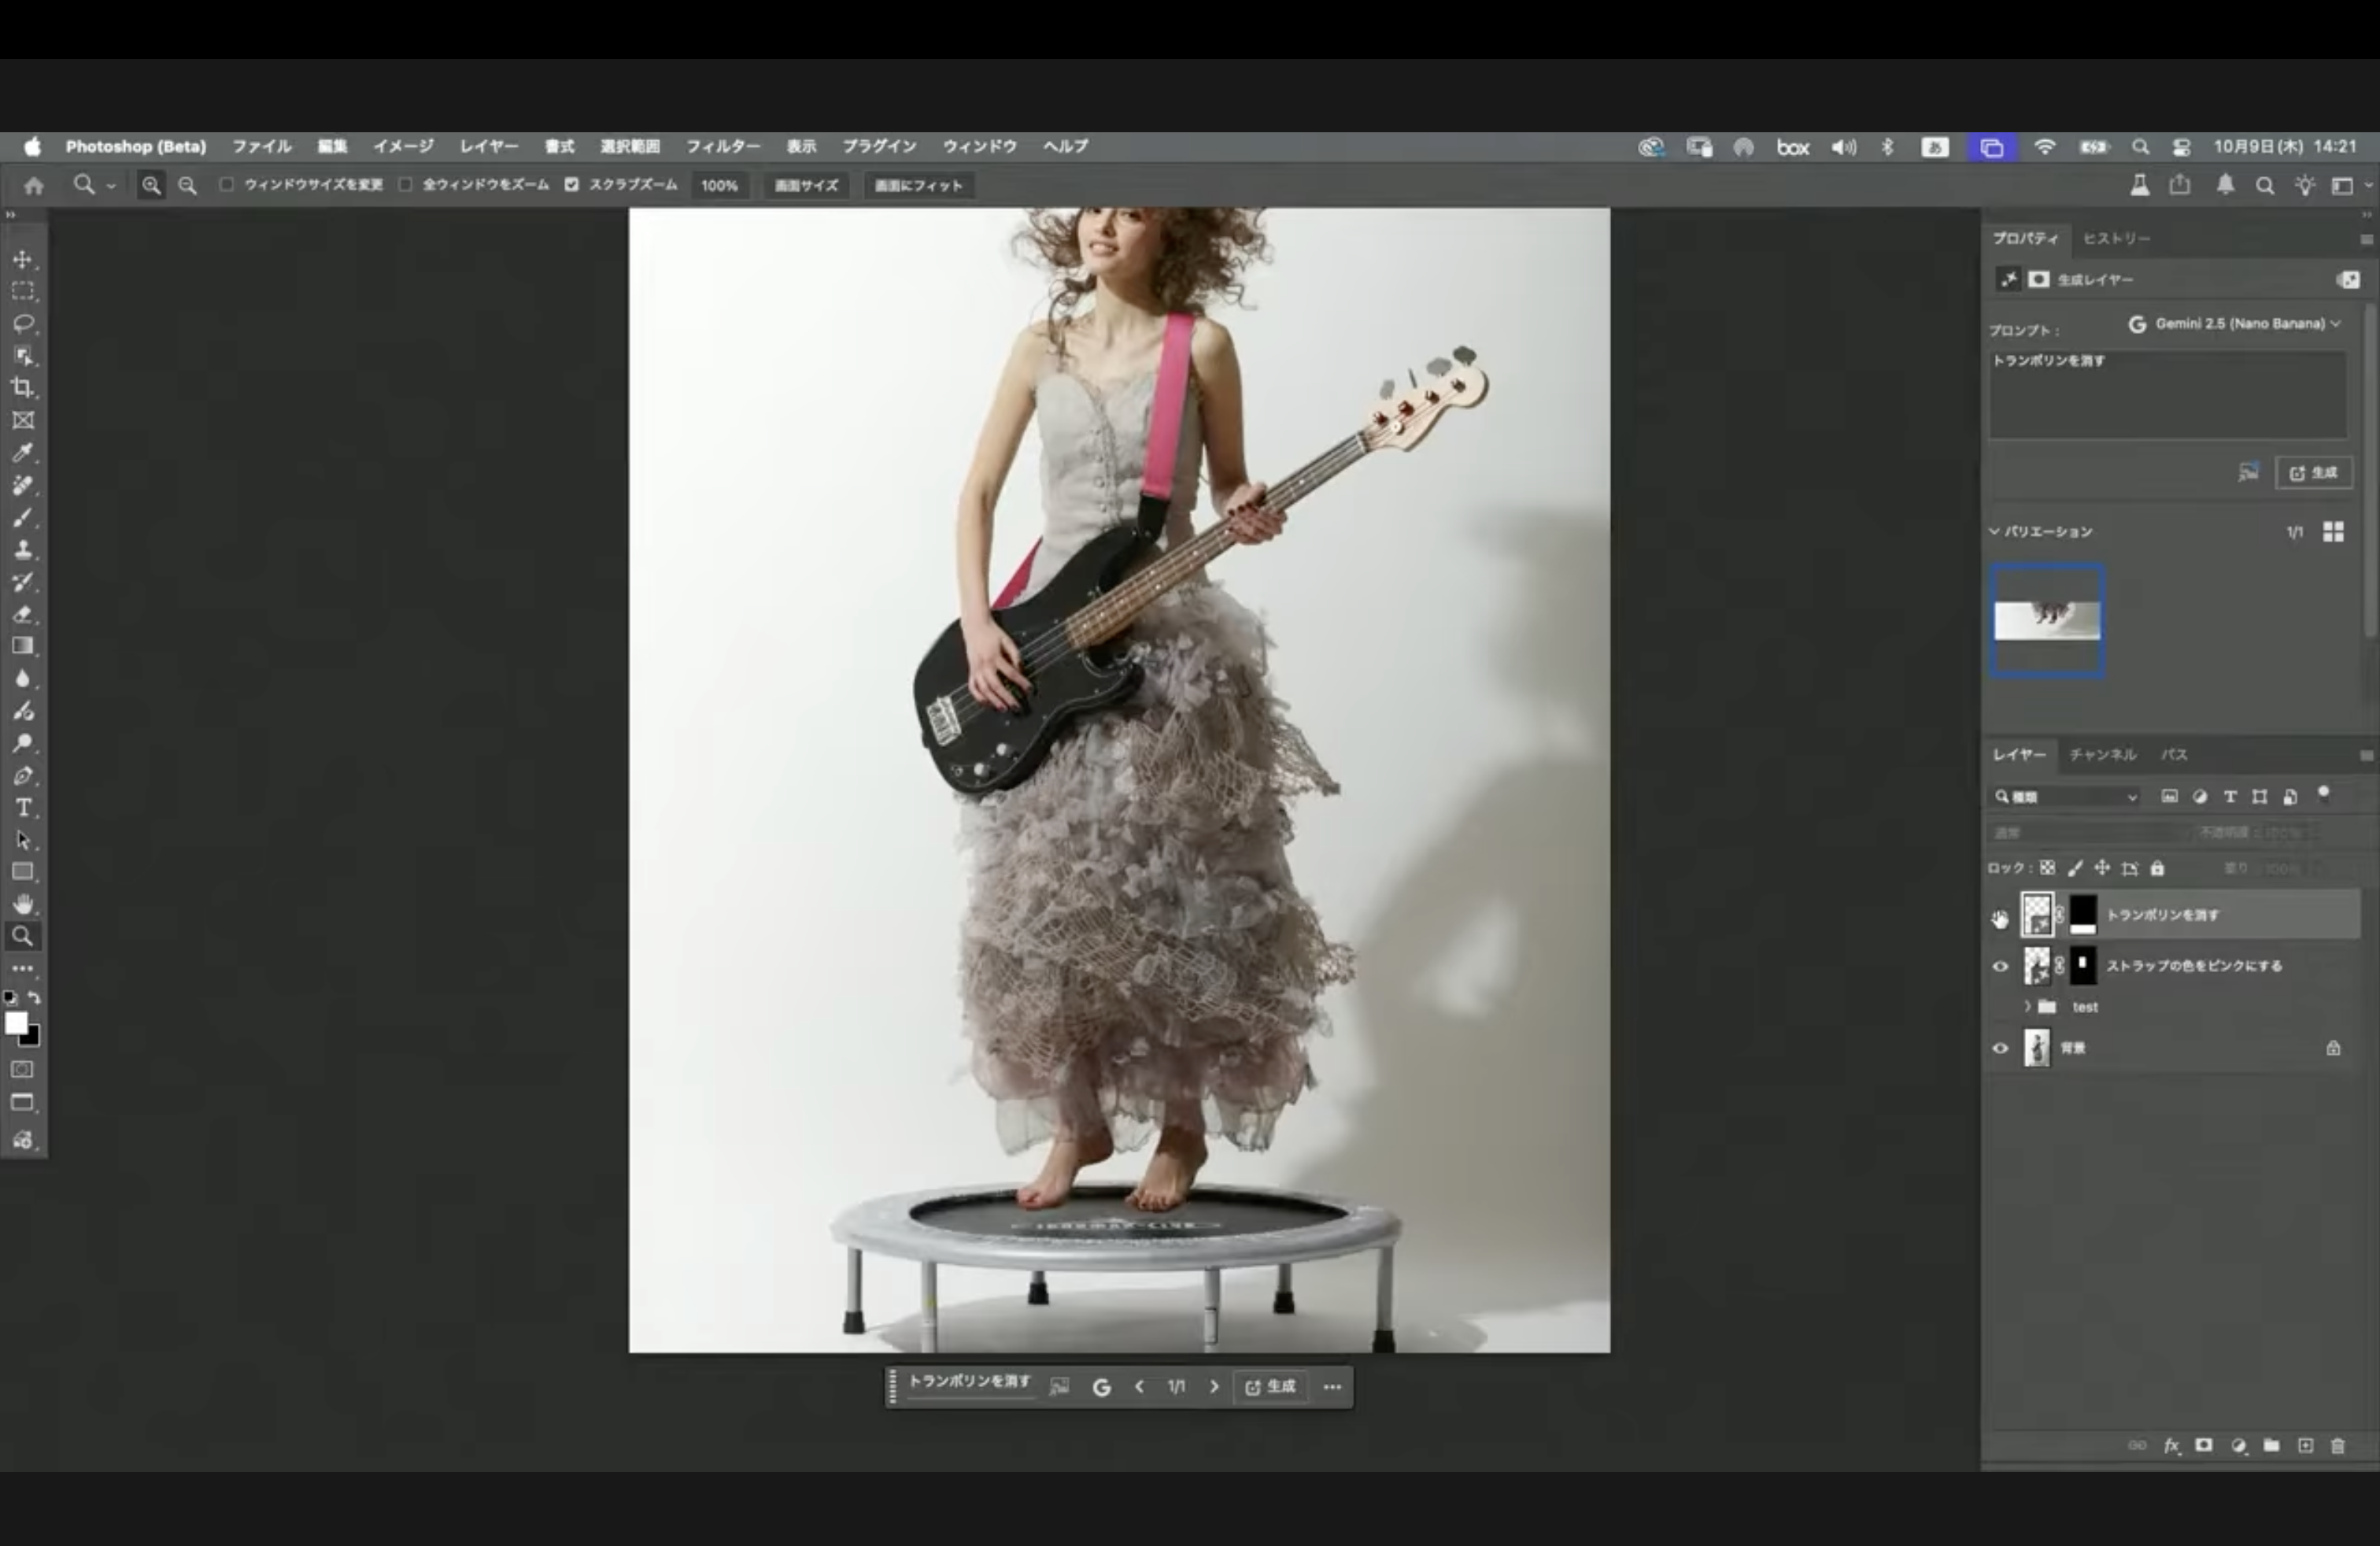Expand the test layer group
The width and height of the screenshot is (2380, 1546).
point(2027,1007)
